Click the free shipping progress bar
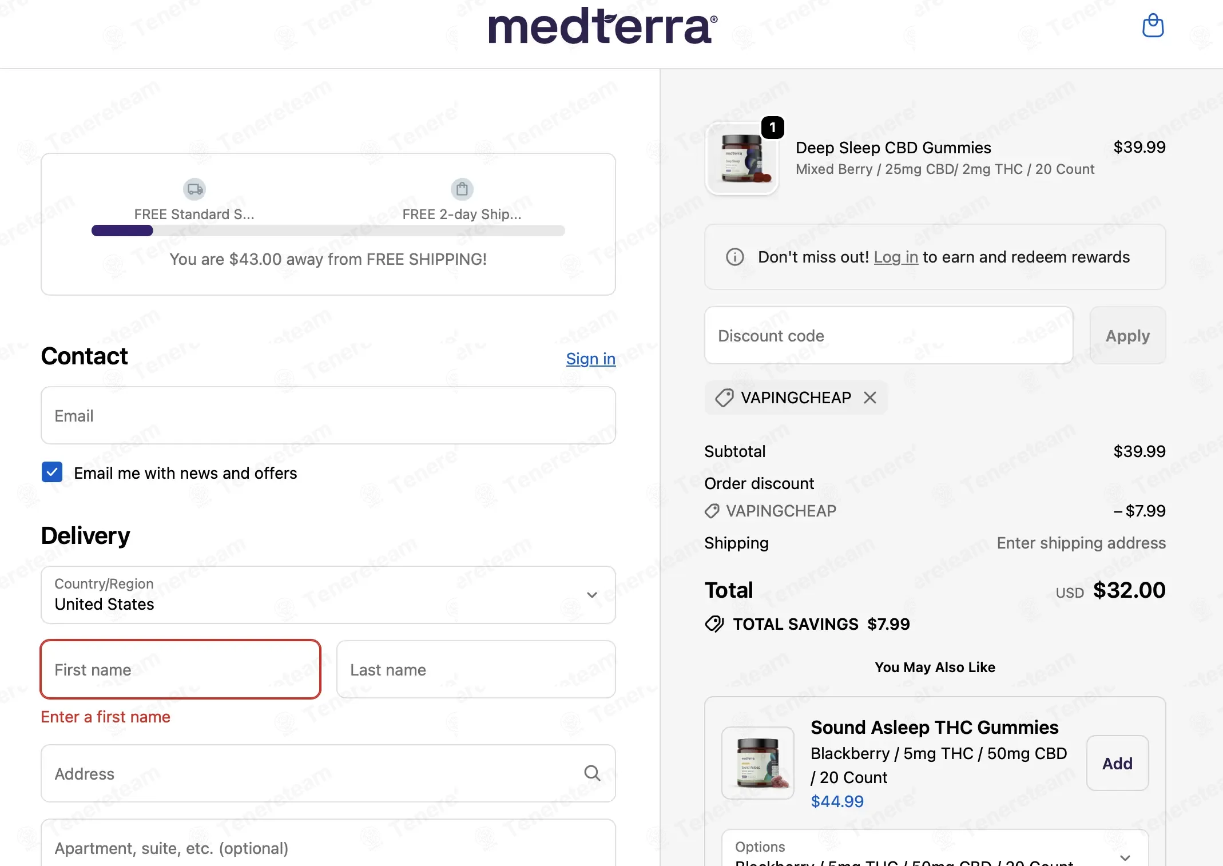Screen dimensions: 1223x866 [x=328, y=231]
